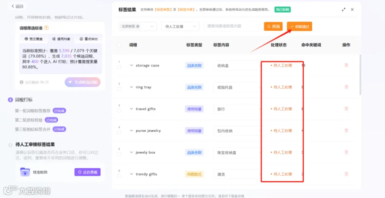The width and height of the screenshot is (385, 198).
Task: Click the 词根 column header
Action: [x=133, y=45]
